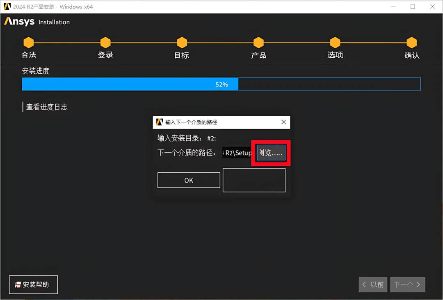This screenshot has height=300, width=443.
Task: Click the Ansys logo in the header
Action: tap(19, 21)
